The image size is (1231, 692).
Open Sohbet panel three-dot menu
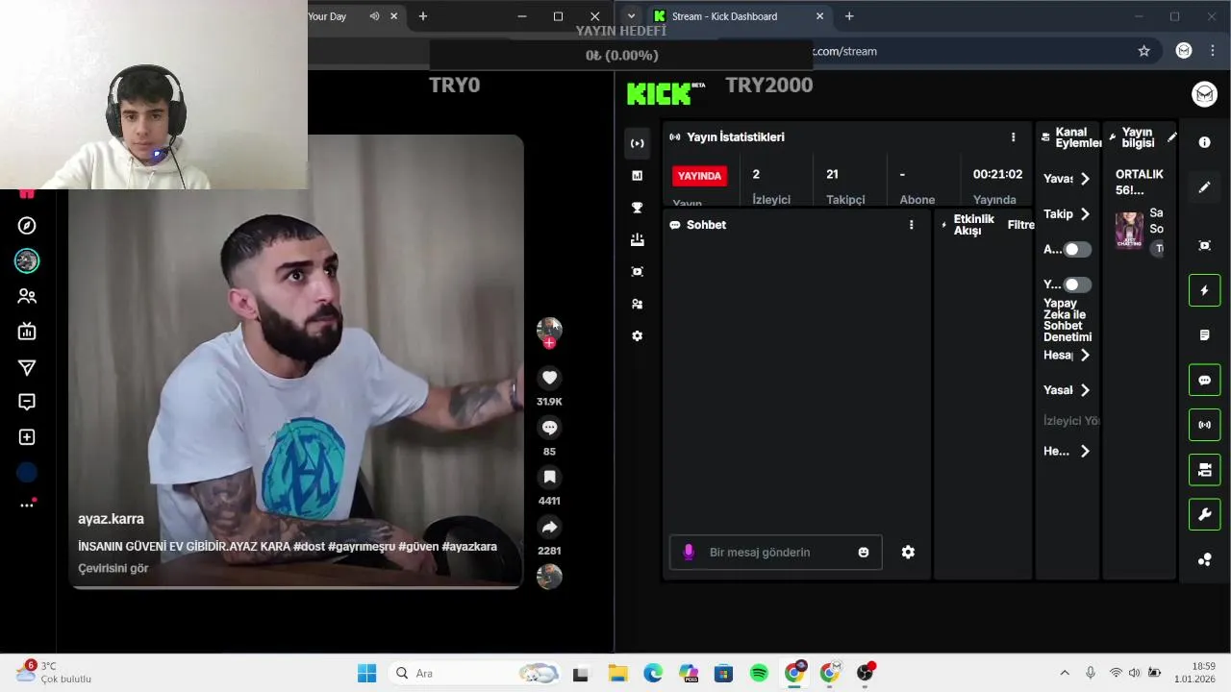pyautogui.click(x=912, y=225)
